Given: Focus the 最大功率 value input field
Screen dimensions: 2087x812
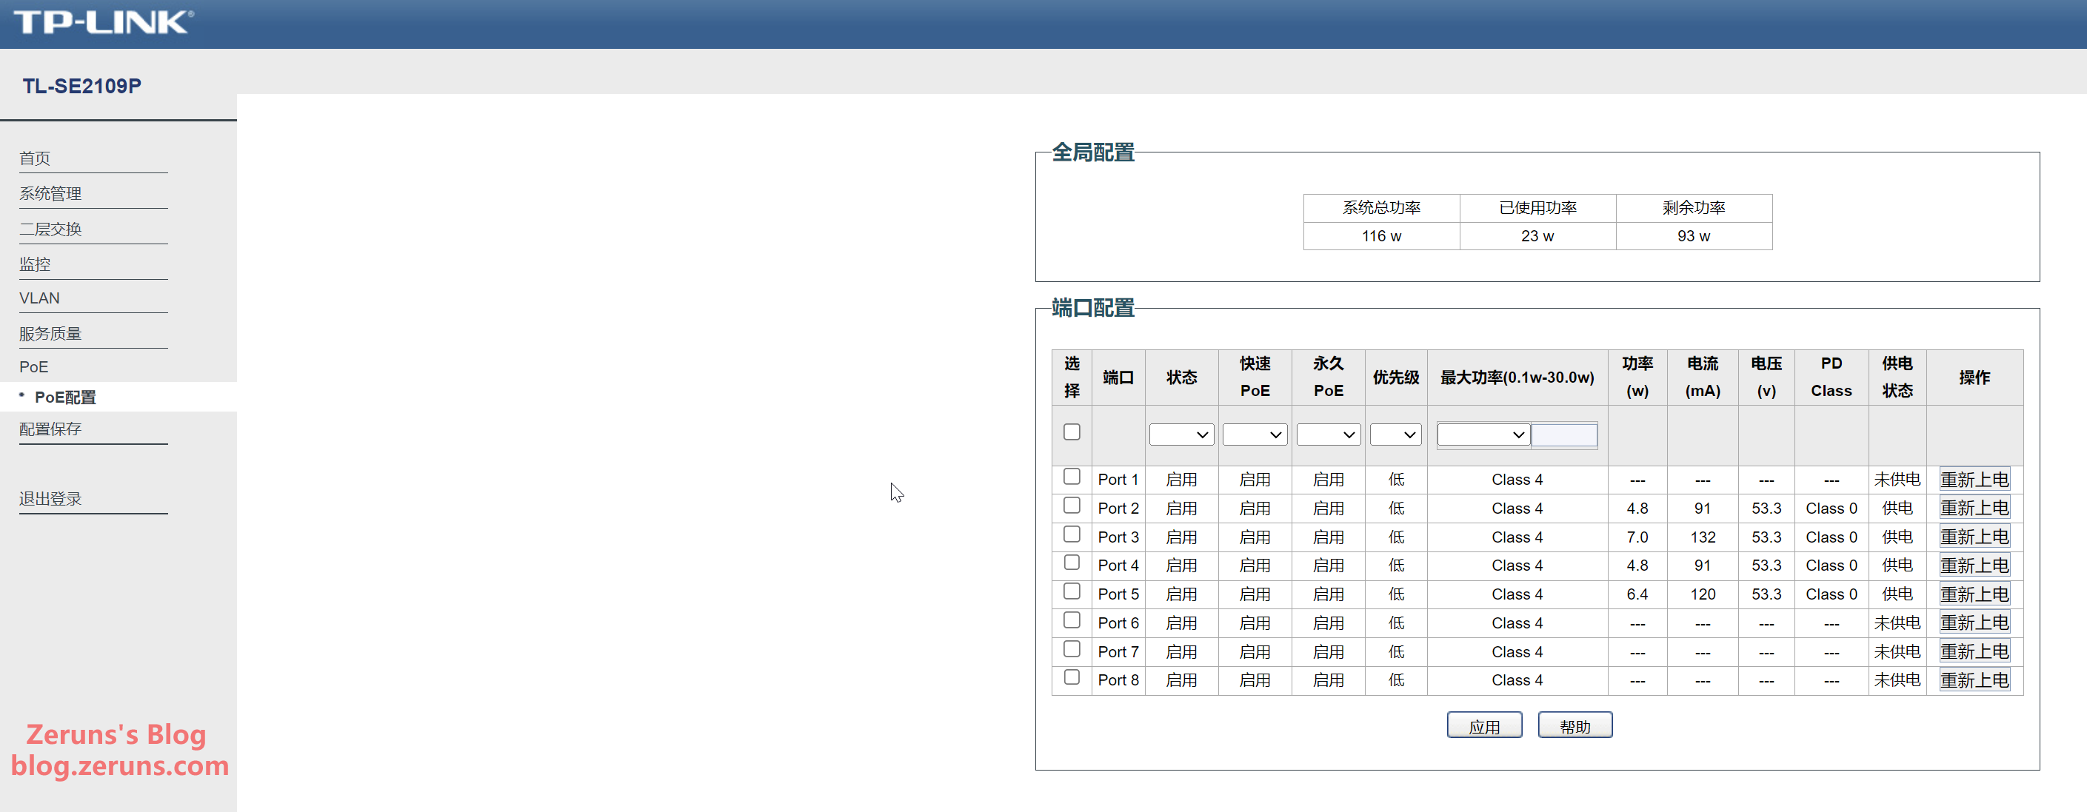Looking at the screenshot, I should click(x=1563, y=434).
